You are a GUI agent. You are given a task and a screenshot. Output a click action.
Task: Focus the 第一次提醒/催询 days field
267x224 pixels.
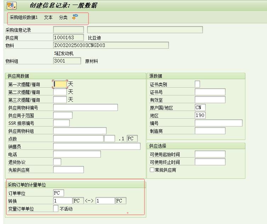[60, 84]
